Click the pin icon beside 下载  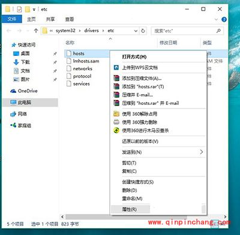[x=55, y=62]
